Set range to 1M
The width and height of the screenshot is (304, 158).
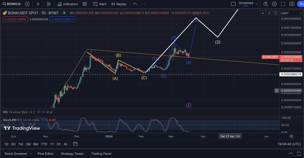(x=21, y=144)
